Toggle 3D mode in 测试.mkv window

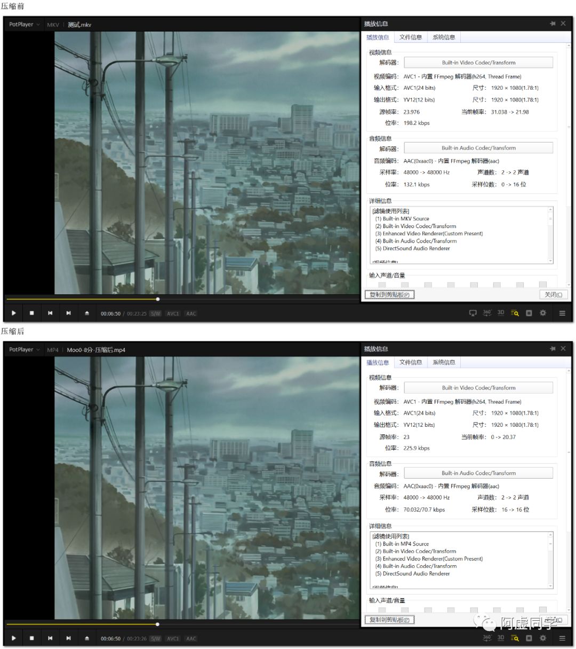[x=501, y=312]
